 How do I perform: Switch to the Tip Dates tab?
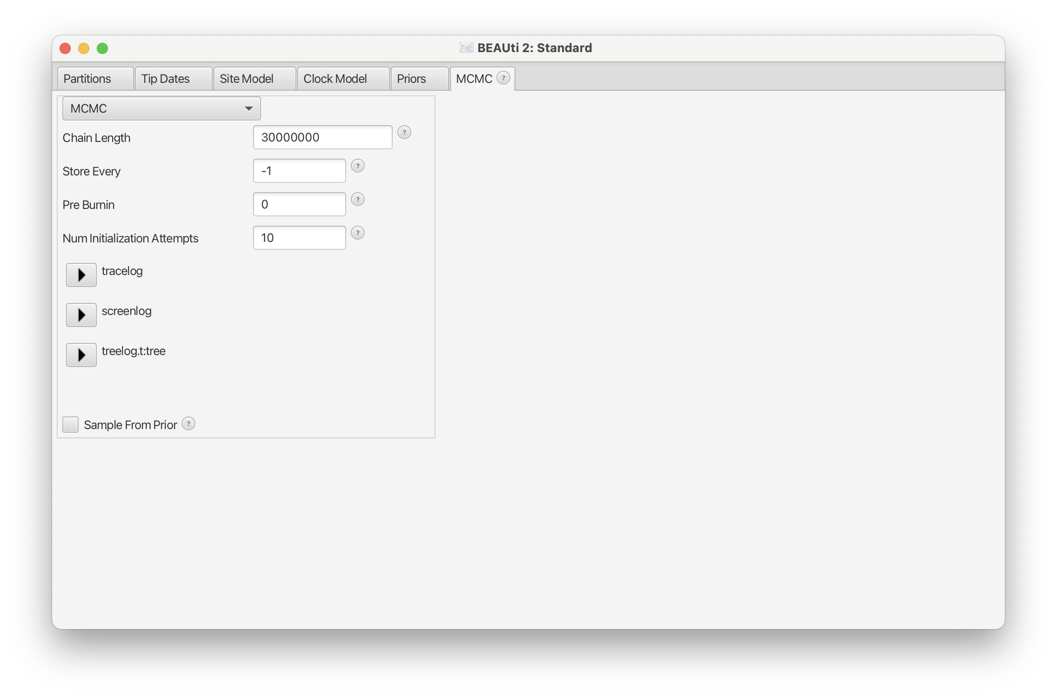[x=174, y=79]
